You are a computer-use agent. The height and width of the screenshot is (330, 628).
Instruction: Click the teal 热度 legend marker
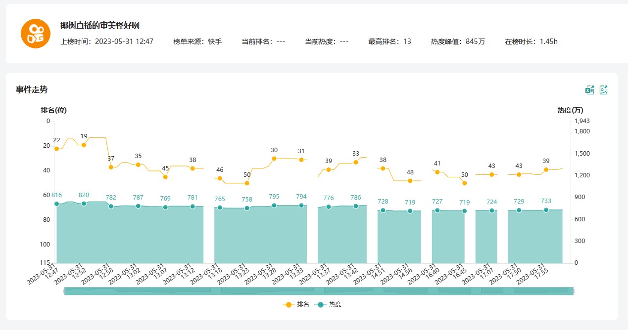pyautogui.click(x=321, y=304)
